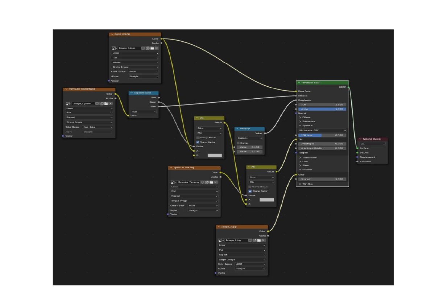The image size is (435, 308).
Task: Click the Surface input socket on Material Output
Action: (x=357, y=148)
